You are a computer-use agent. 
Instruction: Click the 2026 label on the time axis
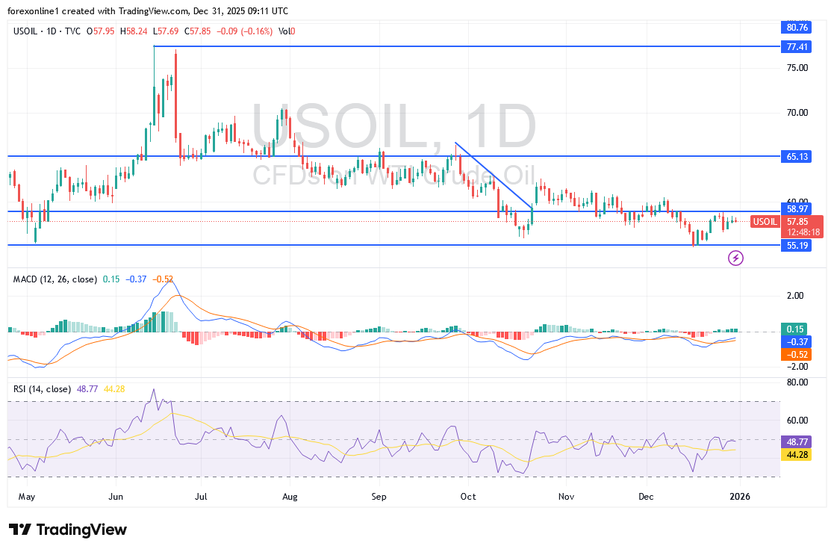point(738,496)
